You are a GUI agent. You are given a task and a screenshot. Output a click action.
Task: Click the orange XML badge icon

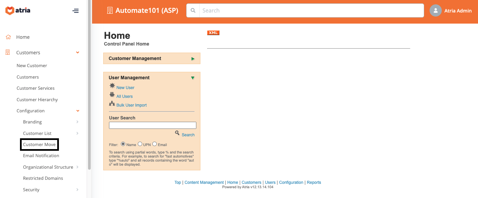[x=213, y=33]
